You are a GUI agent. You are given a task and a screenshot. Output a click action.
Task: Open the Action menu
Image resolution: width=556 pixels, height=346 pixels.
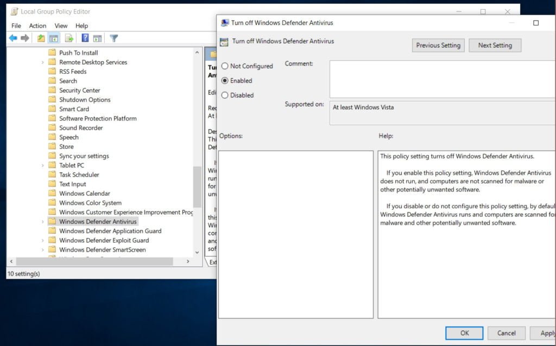[37, 25]
